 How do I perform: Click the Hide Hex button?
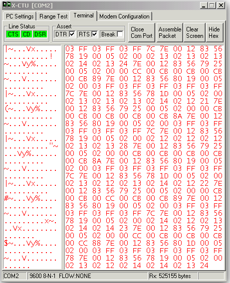pyautogui.click(x=215, y=33)
